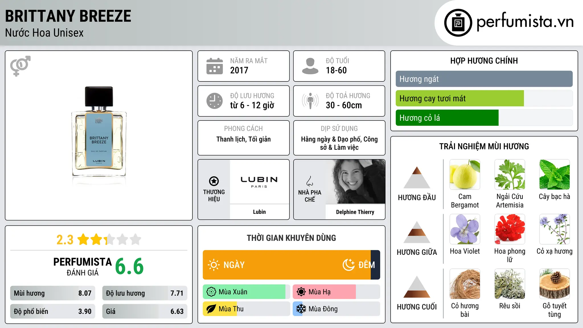Click the sillage value 30 - 60cm

pyautogui.click(x=344, y=105)
